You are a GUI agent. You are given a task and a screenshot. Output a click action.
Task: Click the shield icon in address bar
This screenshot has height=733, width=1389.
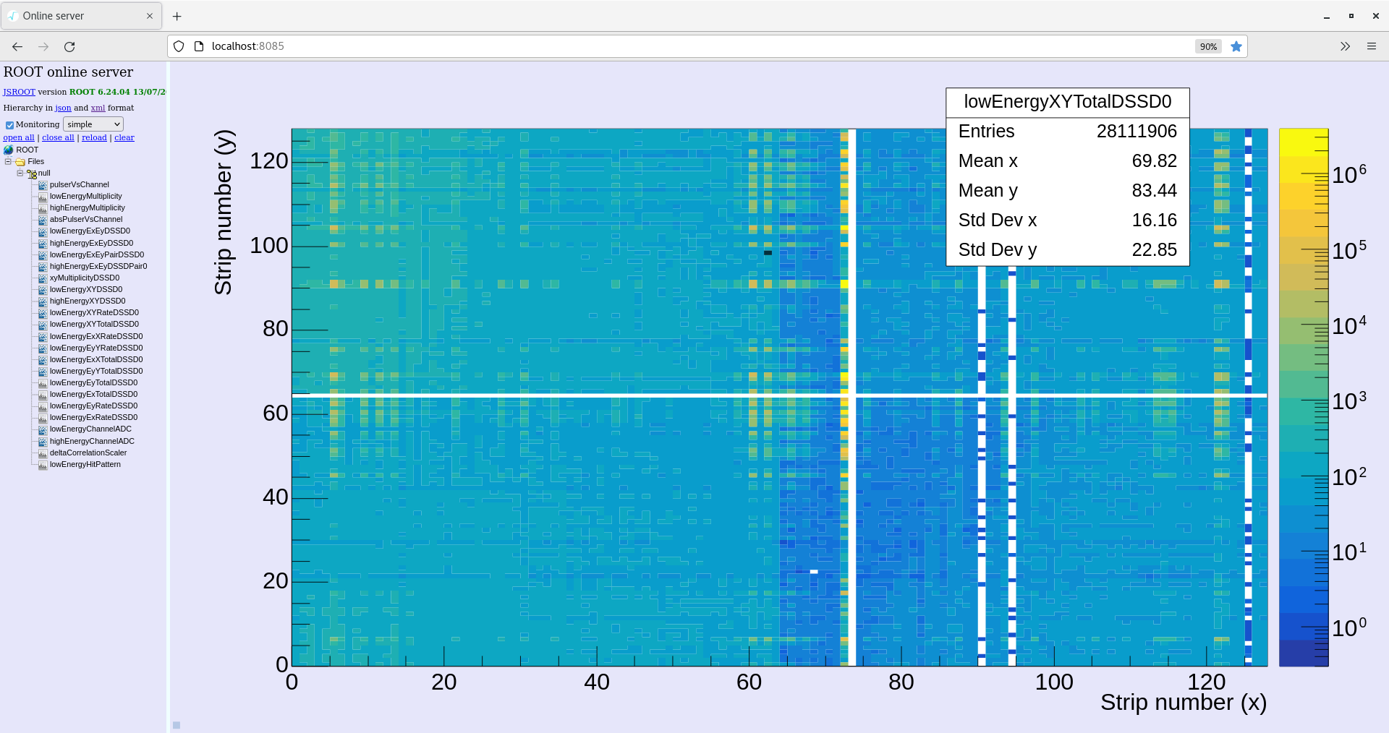(179, 46)
